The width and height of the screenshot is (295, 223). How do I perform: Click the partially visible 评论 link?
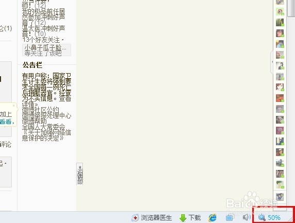pos(6,145)
